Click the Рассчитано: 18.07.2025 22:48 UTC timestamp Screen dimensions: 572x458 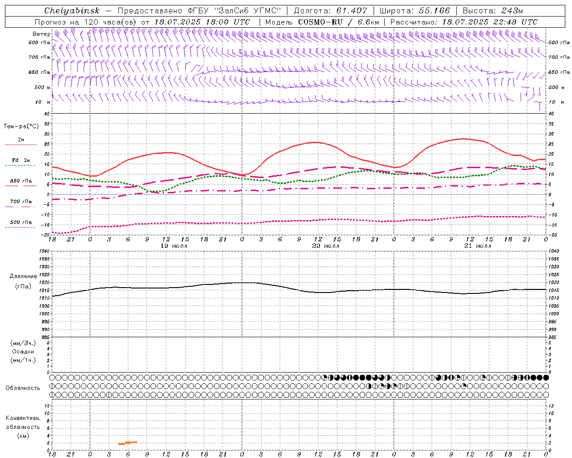click(x=464, y=22)
